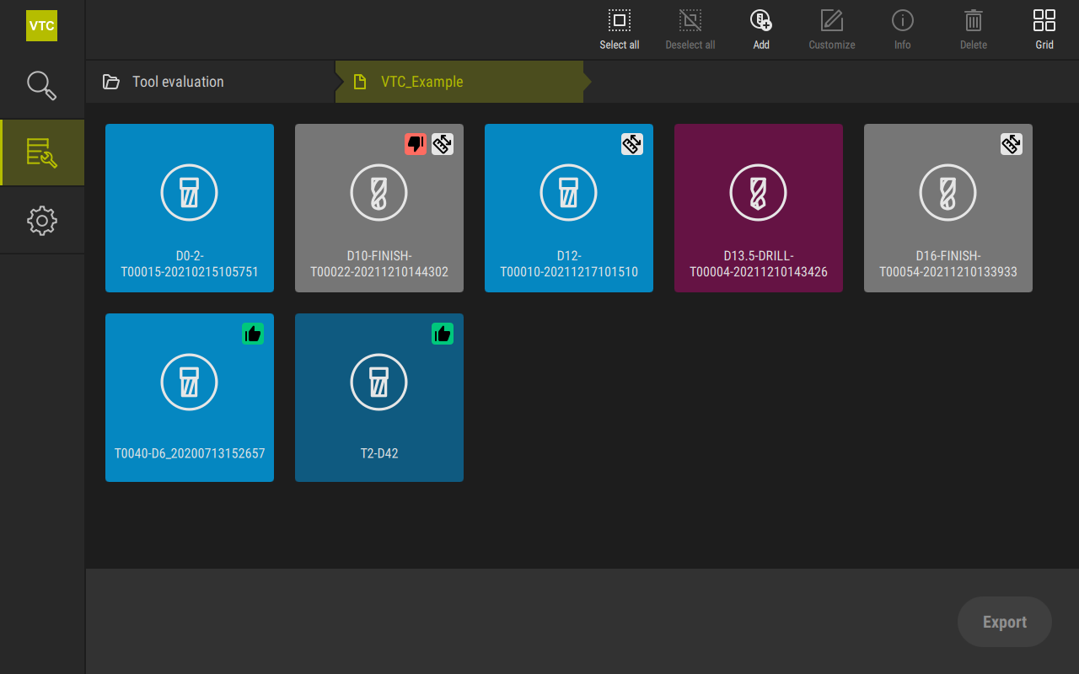Open the search magnifier in the sidebar

(x=41, y=85)
